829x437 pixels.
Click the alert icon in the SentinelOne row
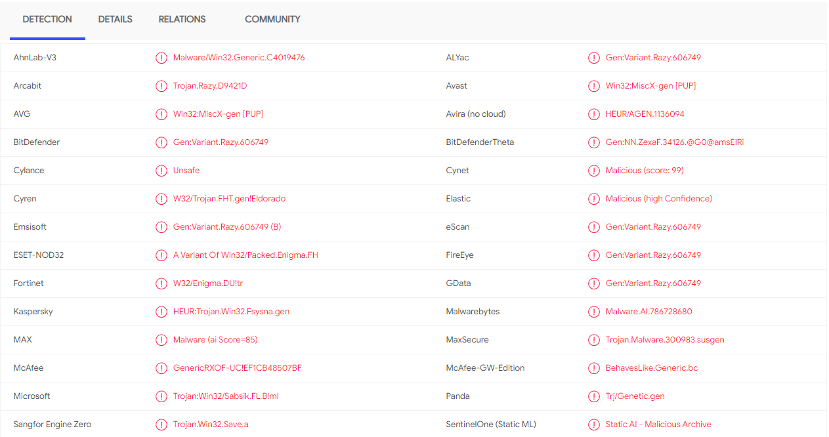pyautogui.click(x=594, y=425)
